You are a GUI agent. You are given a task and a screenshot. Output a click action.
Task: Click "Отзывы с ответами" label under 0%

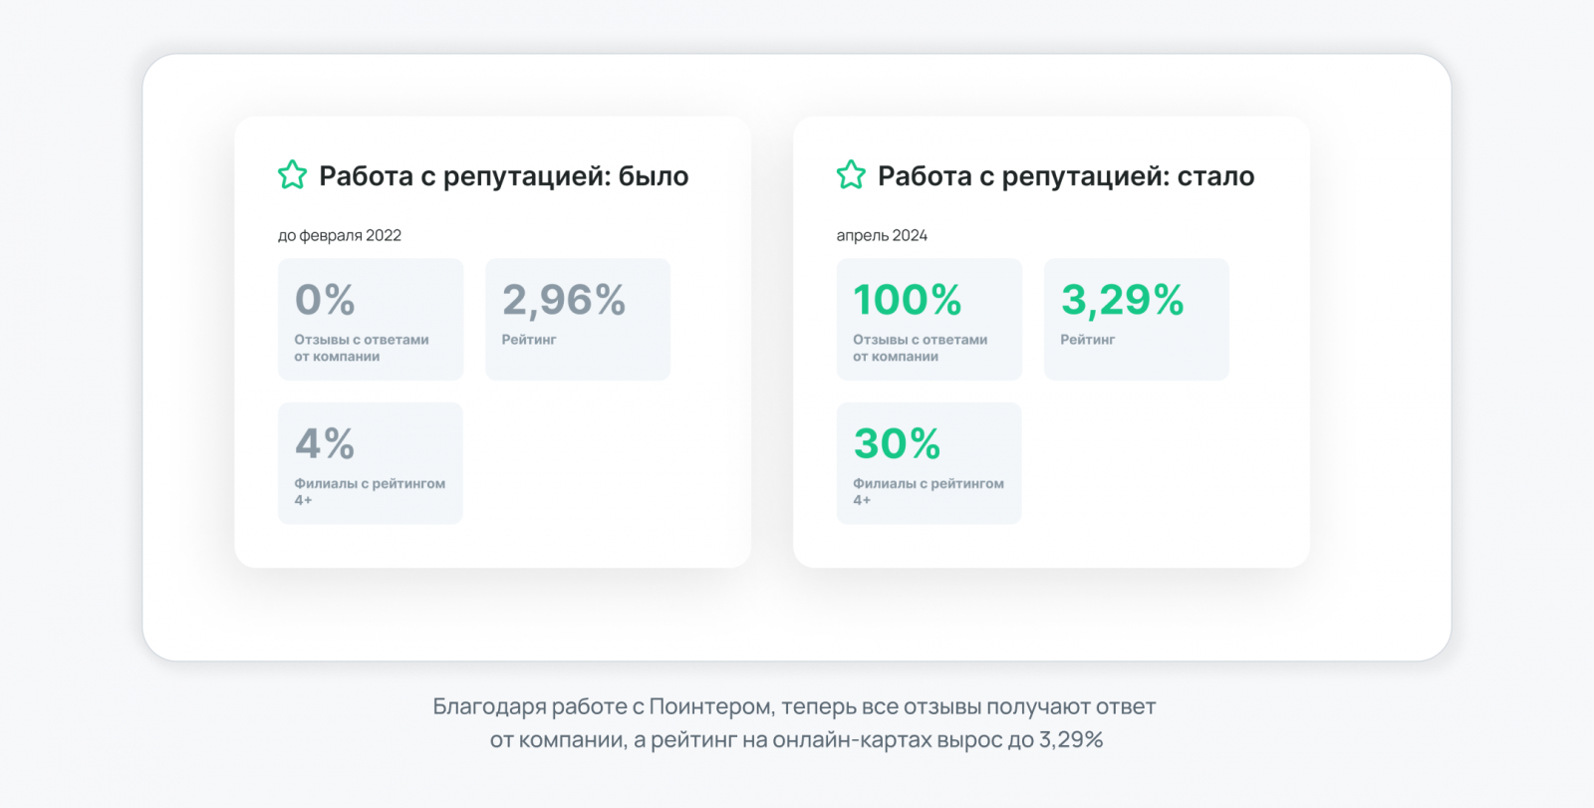click(361, 340)
